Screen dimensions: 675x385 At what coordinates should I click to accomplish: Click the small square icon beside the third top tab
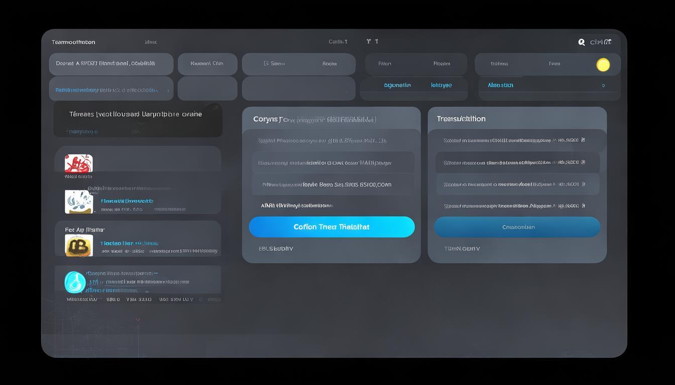pos(266,64)
